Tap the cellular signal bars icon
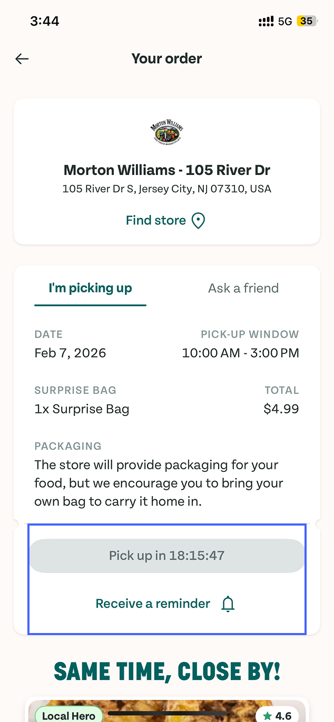Image resolution: width=334 pixels, height=722 pixels. coord(266,22)
